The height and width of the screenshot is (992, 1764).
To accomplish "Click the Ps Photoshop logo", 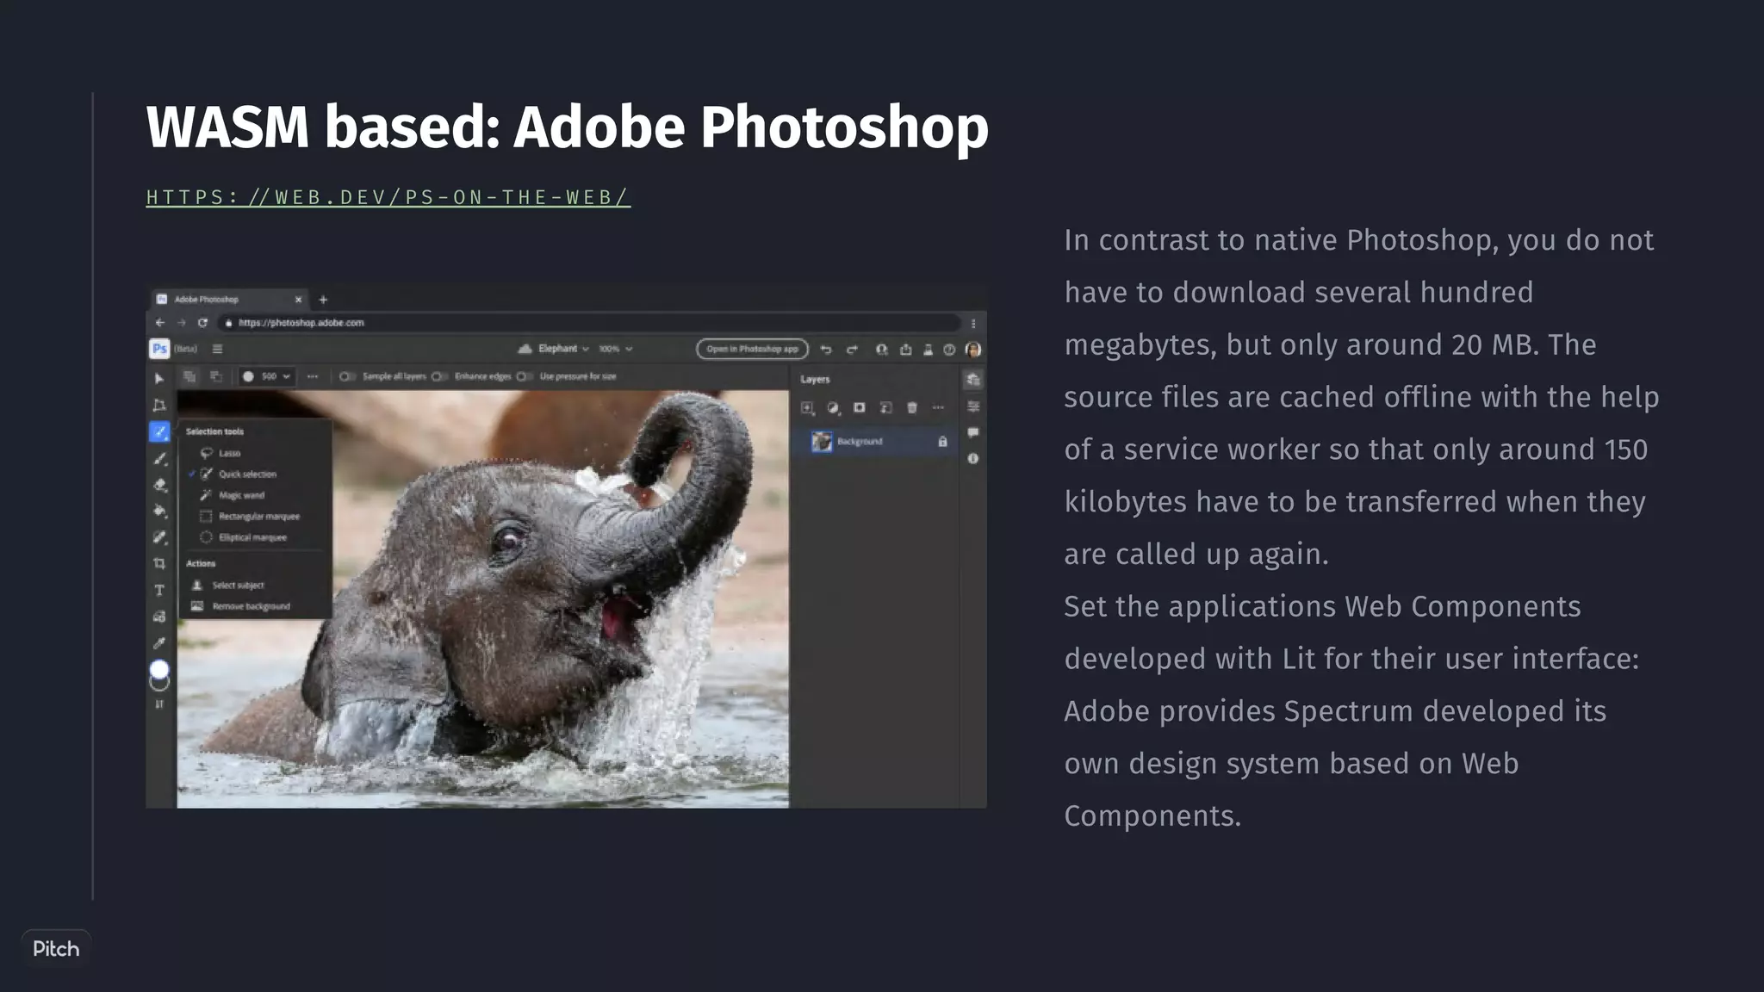I will coord(159,349).
